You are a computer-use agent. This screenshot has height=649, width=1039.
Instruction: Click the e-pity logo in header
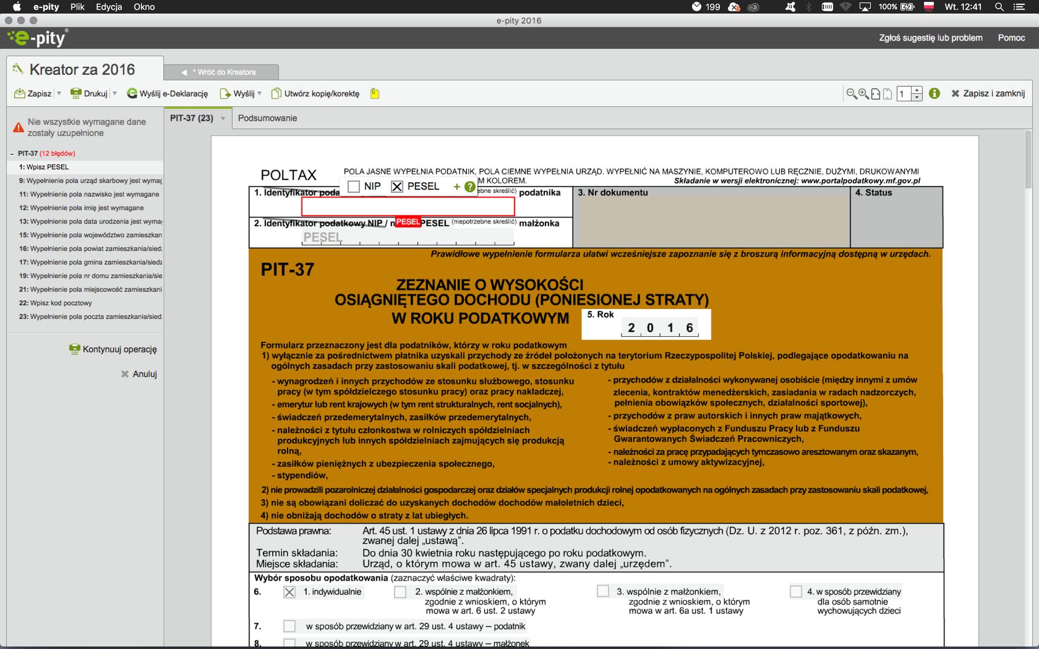tap(38, 38)
